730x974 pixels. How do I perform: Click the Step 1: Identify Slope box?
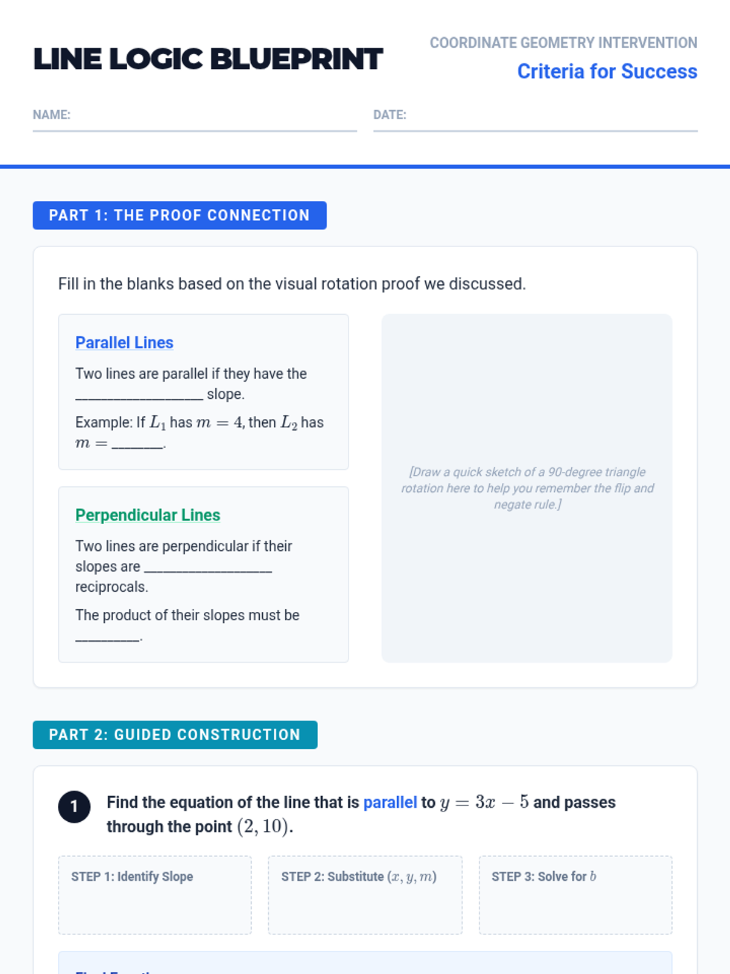coord(155,895)
